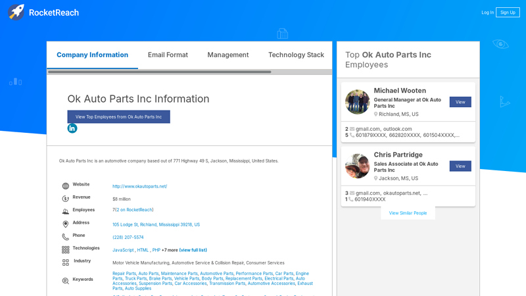Click View Top Employees from Ok Auto Parts Inc
The height and width of the screenshot is (296, 526).
(x=118, y=117)
